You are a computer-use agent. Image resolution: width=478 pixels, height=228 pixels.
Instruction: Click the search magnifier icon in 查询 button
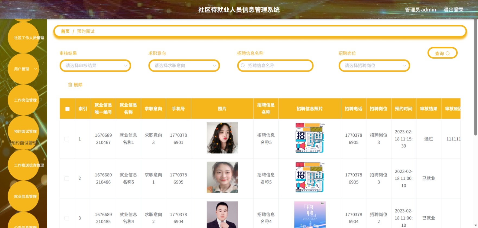(448, 53)
